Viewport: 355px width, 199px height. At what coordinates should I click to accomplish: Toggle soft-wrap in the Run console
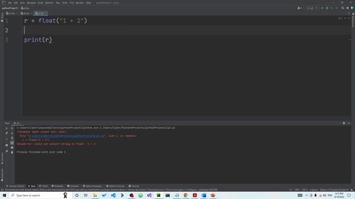12,138
